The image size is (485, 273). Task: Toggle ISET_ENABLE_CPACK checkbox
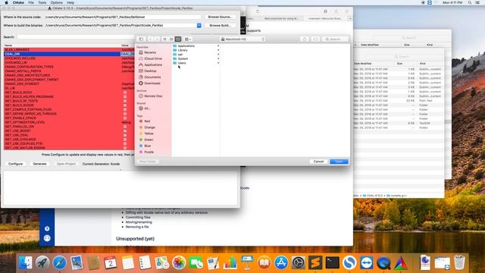click(x=125, y=118)
